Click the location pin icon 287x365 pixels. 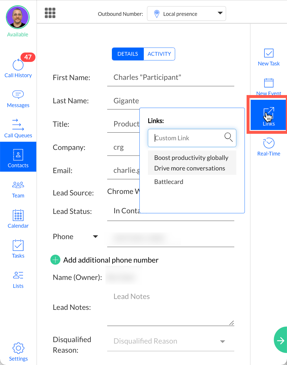[x=157, y=13]
